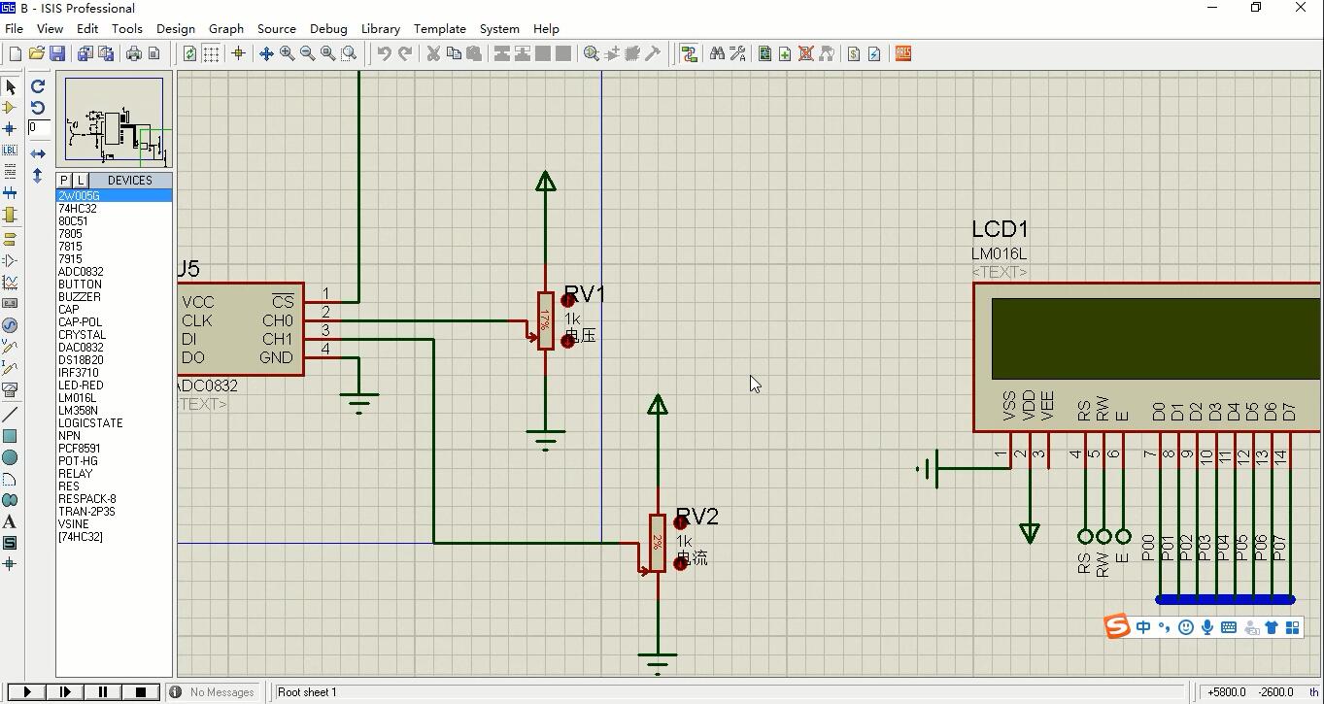Viewport: 1324px width, 704px height.
Task: Stop the simulation
Action: pos(141,692)
